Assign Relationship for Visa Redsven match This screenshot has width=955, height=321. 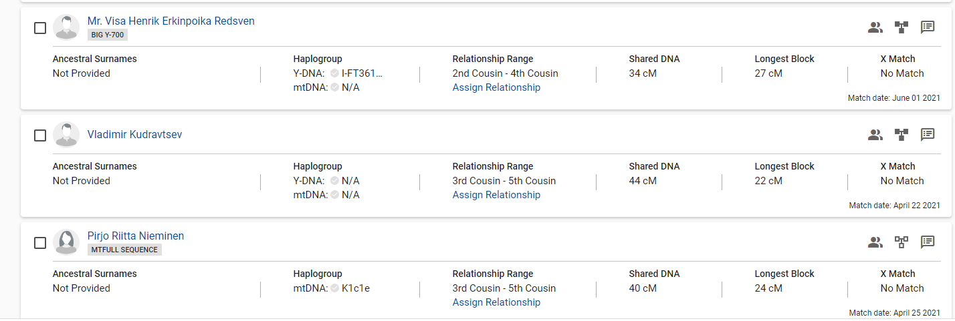pos(496,87)
